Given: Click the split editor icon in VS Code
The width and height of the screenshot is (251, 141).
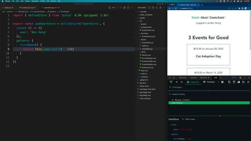Looking at the screenshot, I should [128, 8].
